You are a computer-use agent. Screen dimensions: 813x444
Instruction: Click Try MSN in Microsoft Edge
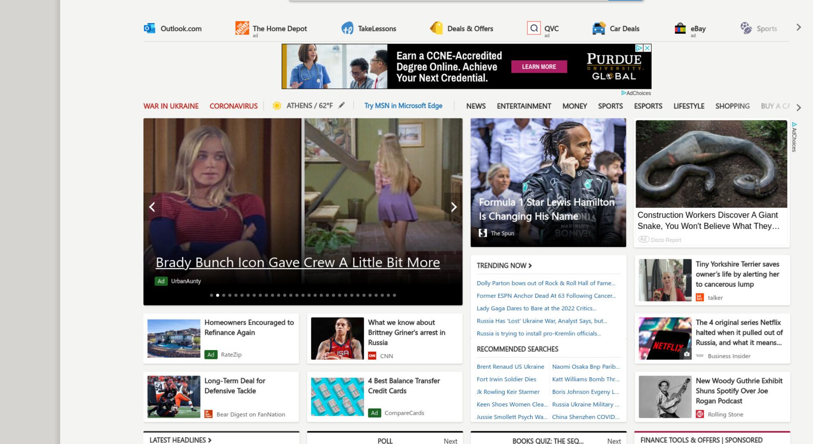(x=403, y=106)
